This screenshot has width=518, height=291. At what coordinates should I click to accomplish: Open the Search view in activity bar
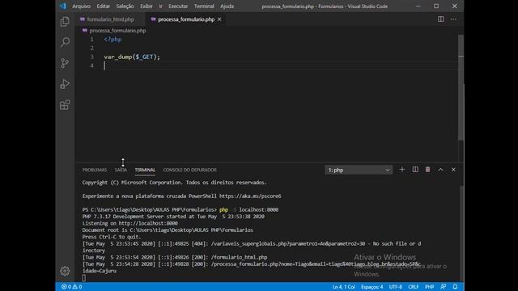pyautogui.click(x=65, y=42)
